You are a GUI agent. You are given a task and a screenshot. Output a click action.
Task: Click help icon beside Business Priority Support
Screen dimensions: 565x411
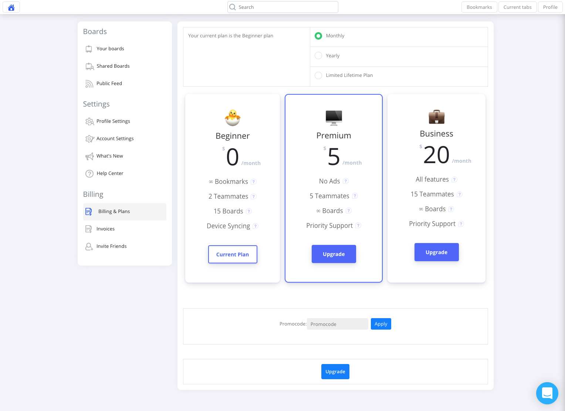pyautogui.click(x=461, y=224)
